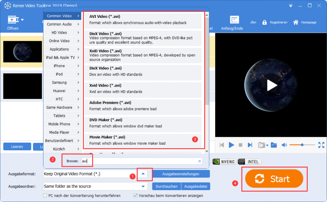Choose Adobe Premiere (*.avi) format
The image size is (327, 202).
point(143,107)
